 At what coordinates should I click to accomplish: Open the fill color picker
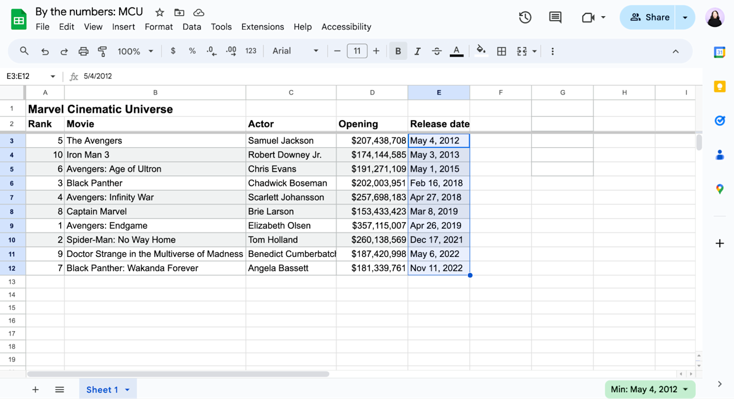click(x=481, y=51)
